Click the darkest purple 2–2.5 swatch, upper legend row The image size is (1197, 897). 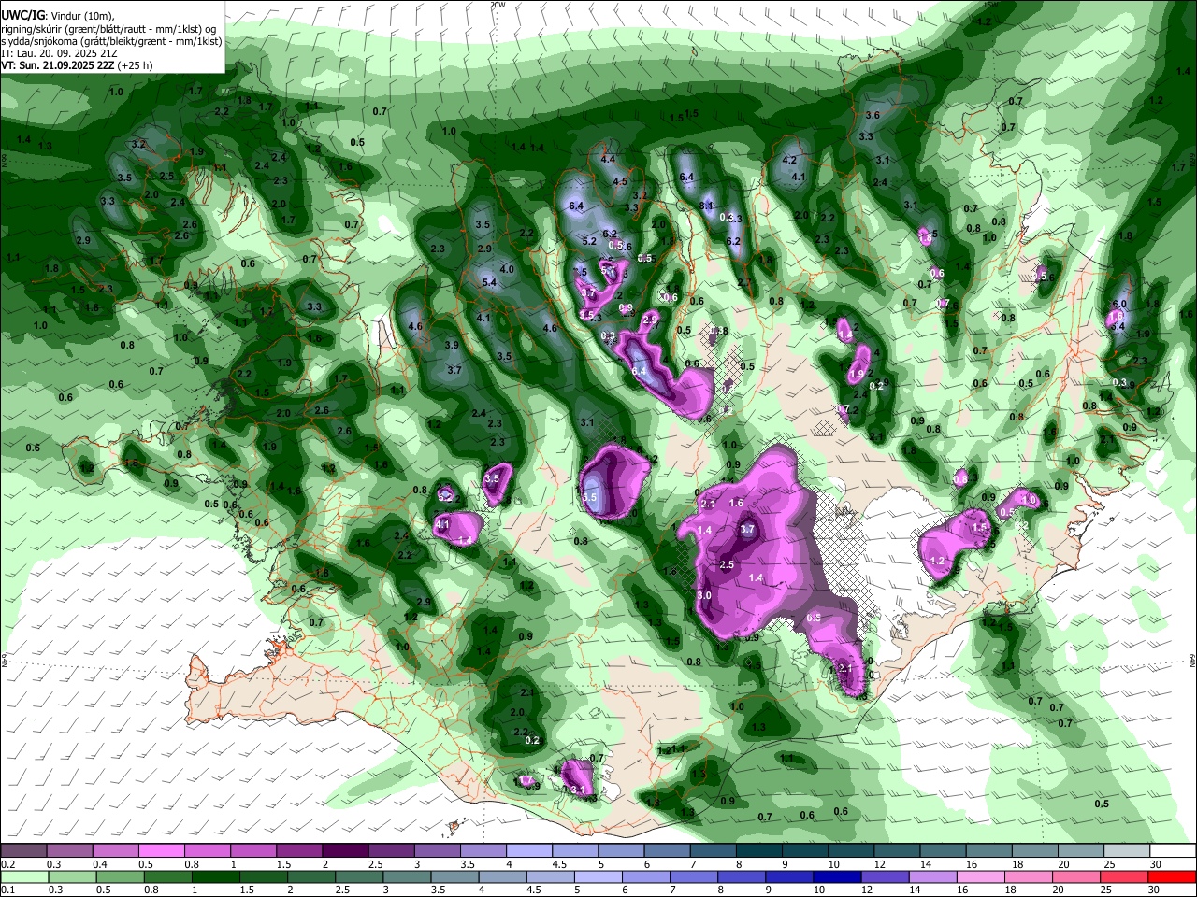pos(344,851)
